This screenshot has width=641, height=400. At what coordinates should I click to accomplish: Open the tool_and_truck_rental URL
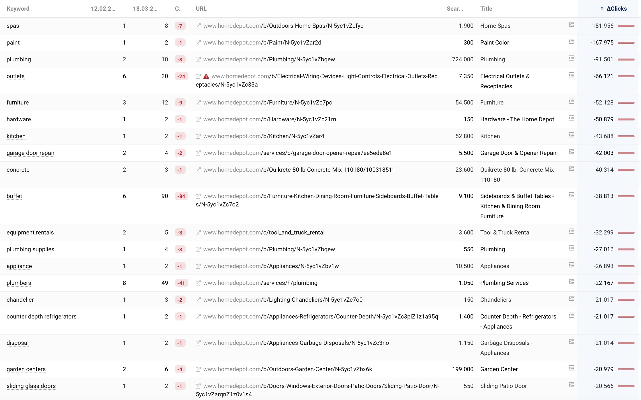coord(264,232)
